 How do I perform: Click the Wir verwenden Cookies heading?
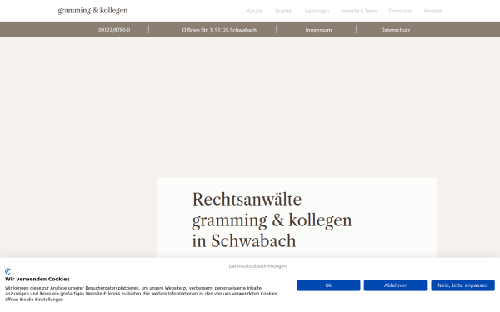(37, 280)
